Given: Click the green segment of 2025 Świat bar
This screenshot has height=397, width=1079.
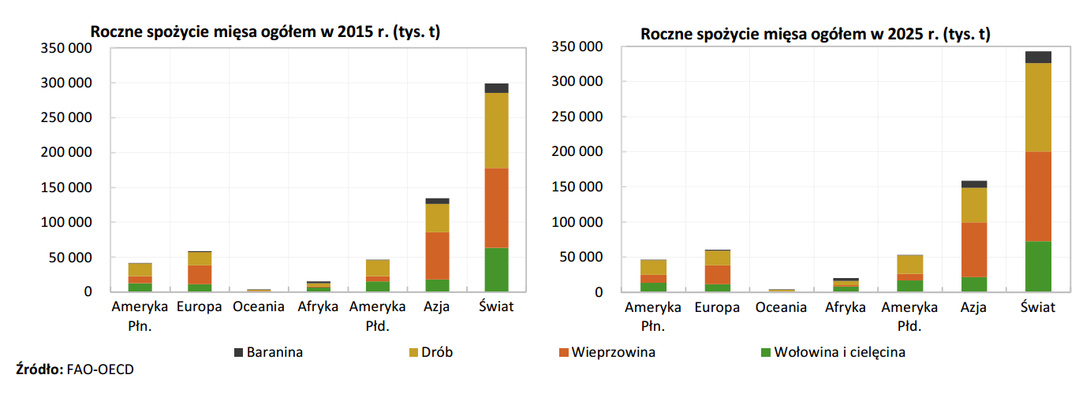Looking at the screenshot, I should click(x=1038, y=266).
